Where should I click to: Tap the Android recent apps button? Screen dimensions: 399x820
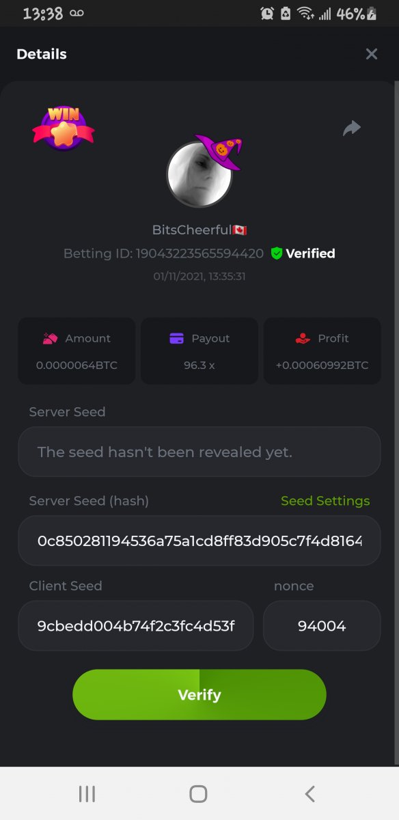pyautogui.click(x=87, y=793)
